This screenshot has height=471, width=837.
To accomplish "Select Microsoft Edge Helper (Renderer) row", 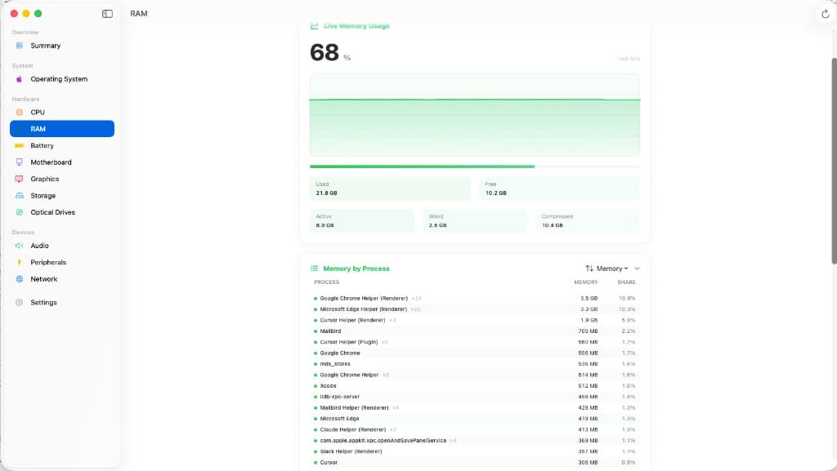I will point(475,309).
